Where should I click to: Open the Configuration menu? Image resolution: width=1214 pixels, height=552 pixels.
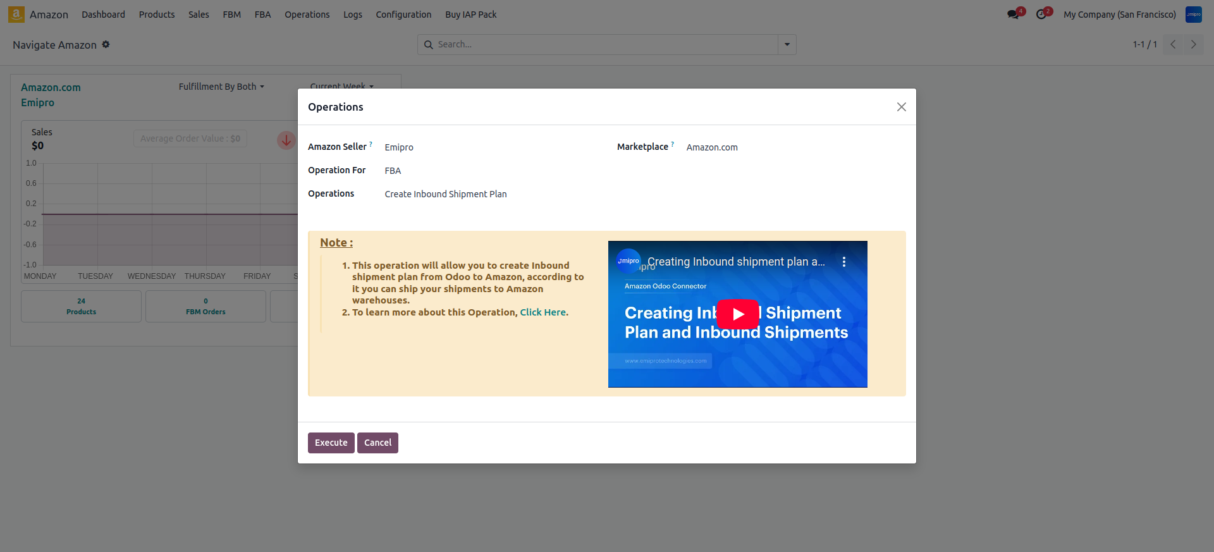(403, 15)
